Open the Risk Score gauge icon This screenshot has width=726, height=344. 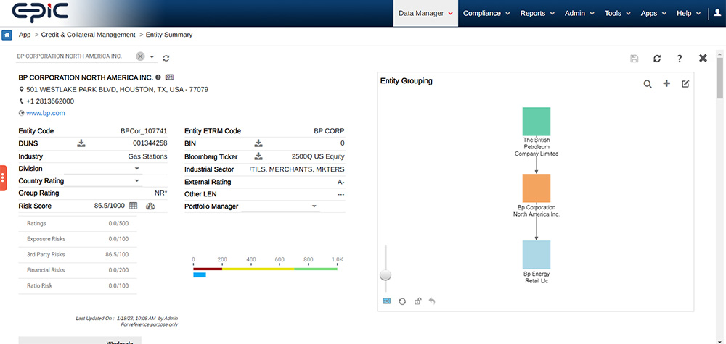(x=150, y=206)
